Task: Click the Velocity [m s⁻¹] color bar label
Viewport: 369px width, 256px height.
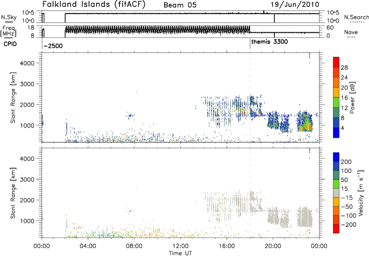Action: (361, 193)
